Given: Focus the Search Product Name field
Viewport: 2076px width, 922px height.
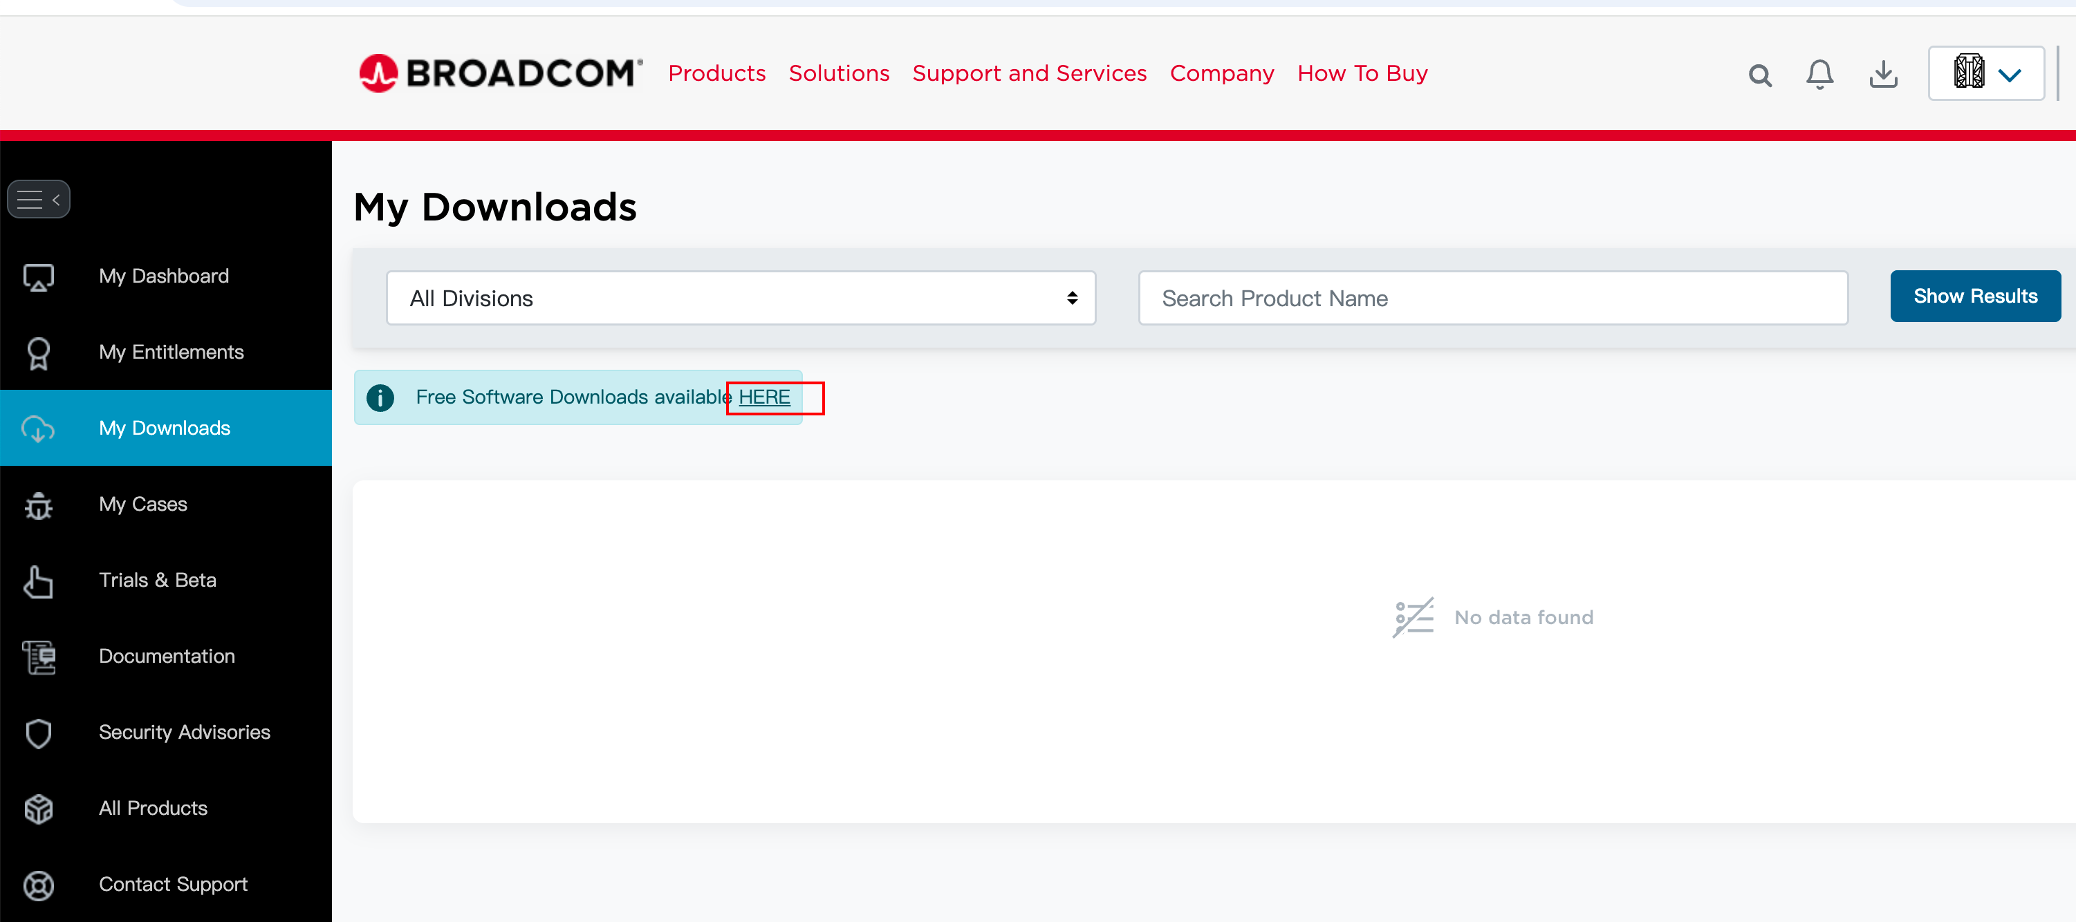Looking at the screenshot, I should [1492, 298].
